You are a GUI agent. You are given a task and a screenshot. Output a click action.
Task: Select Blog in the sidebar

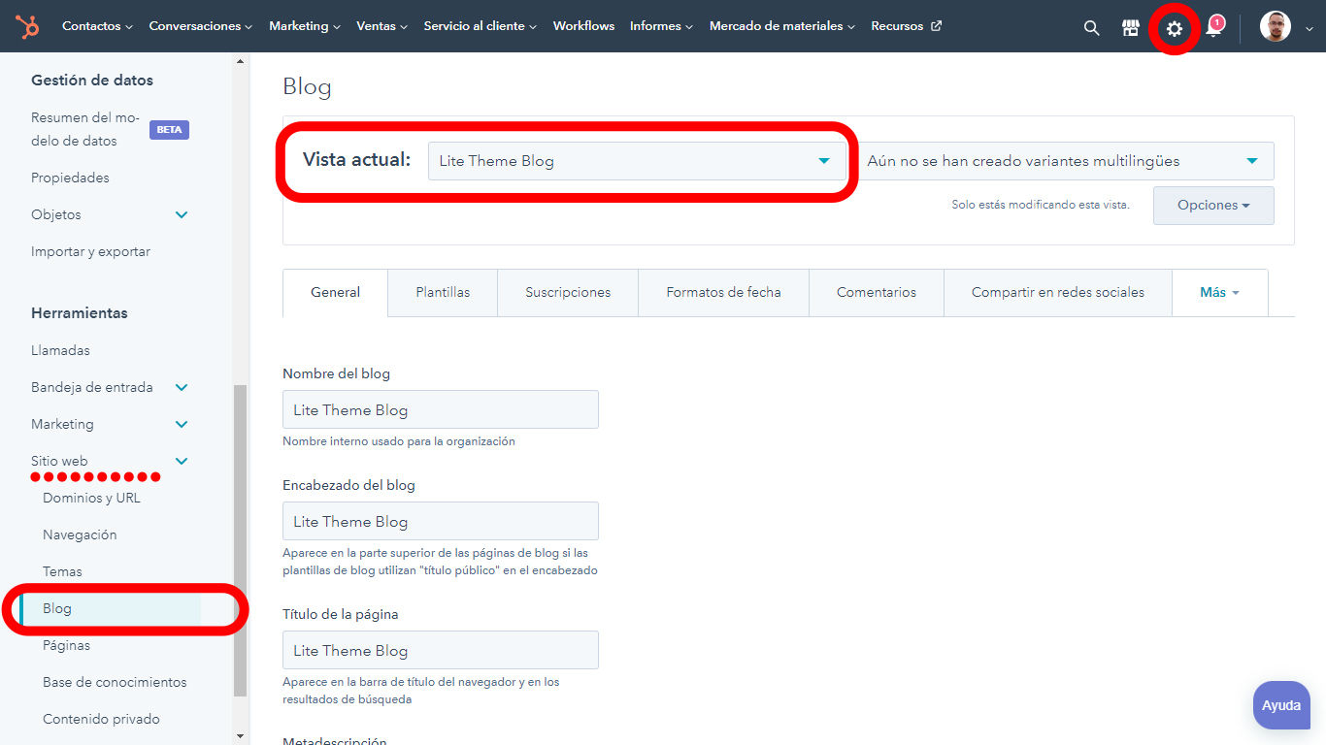pos(110,608)
